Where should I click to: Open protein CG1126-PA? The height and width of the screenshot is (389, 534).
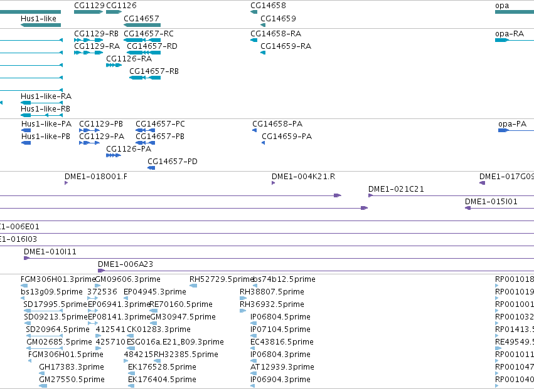tap(129, 149)
